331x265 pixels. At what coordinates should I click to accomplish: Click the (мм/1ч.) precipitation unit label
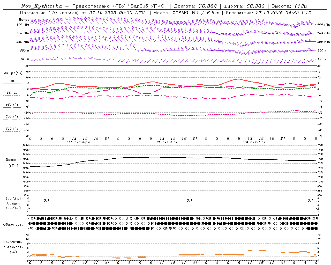click(13, 208)
